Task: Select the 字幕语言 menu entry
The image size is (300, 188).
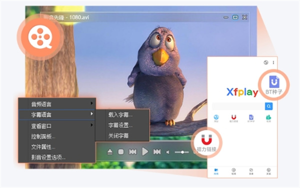Action: point(57,115)
